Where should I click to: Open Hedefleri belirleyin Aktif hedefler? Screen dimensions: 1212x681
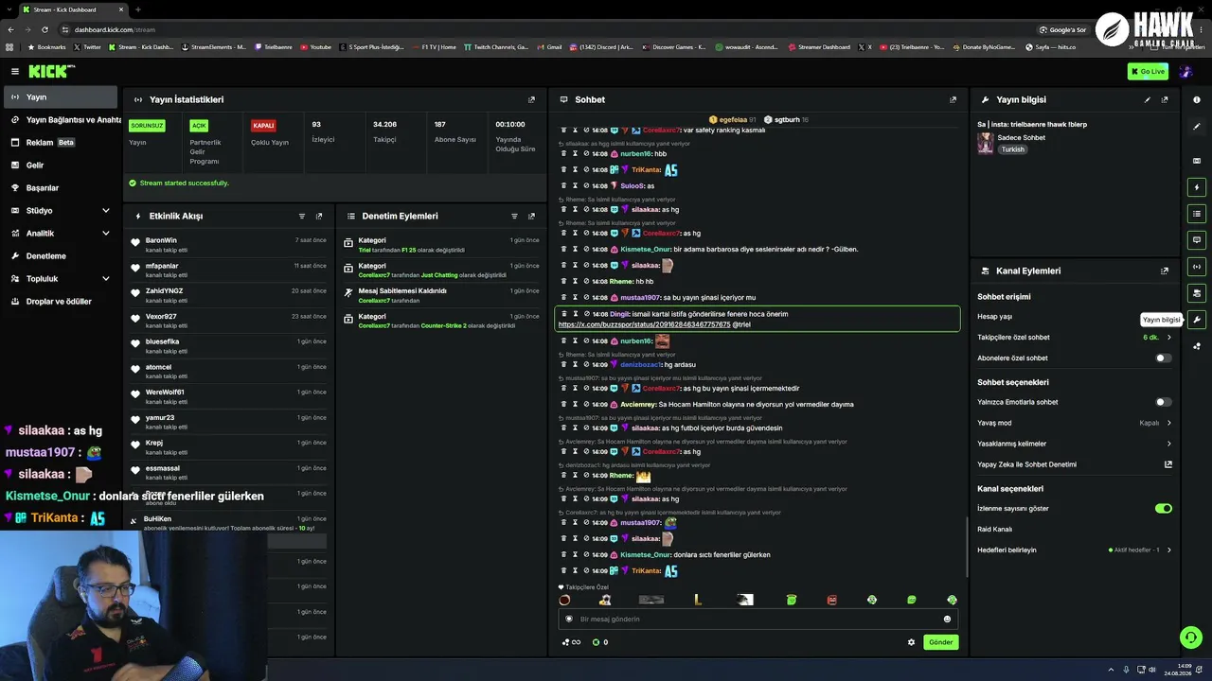[1075, 550]
